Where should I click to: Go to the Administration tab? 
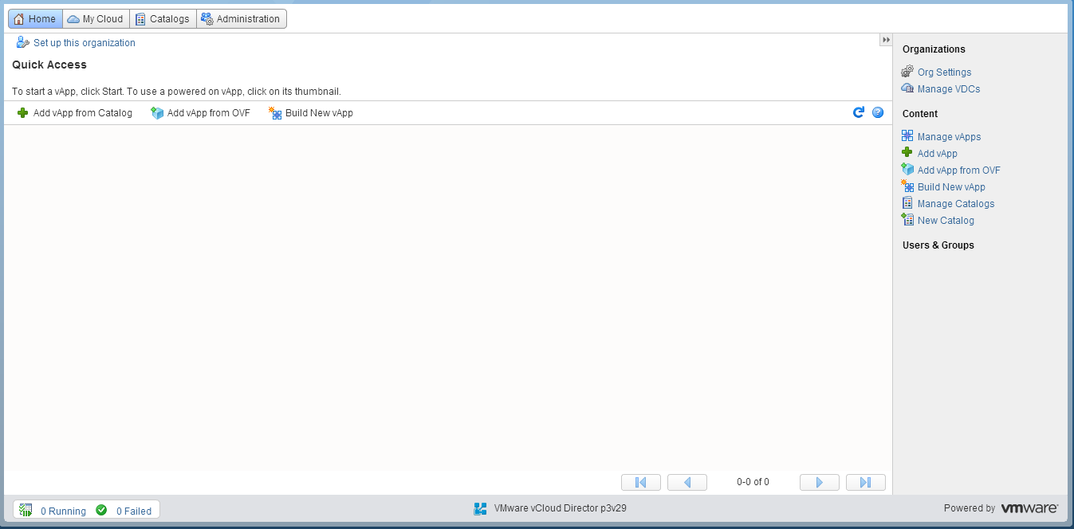pos(241,19)
